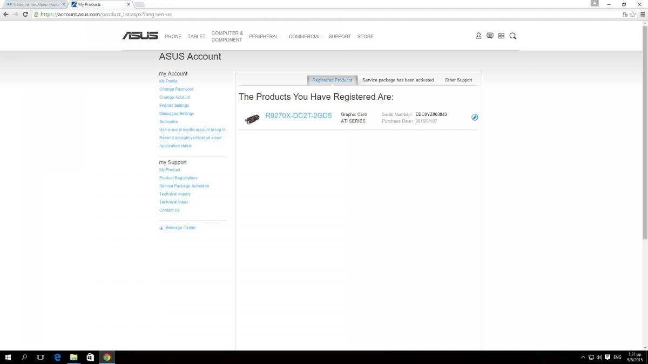Open the chat/message icon in ASUS header
This screenshot has height=364, width=648.
click(x=490, y=36)
